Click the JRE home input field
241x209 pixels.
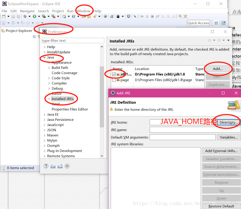pyautogui.click(x=183, y=122)
